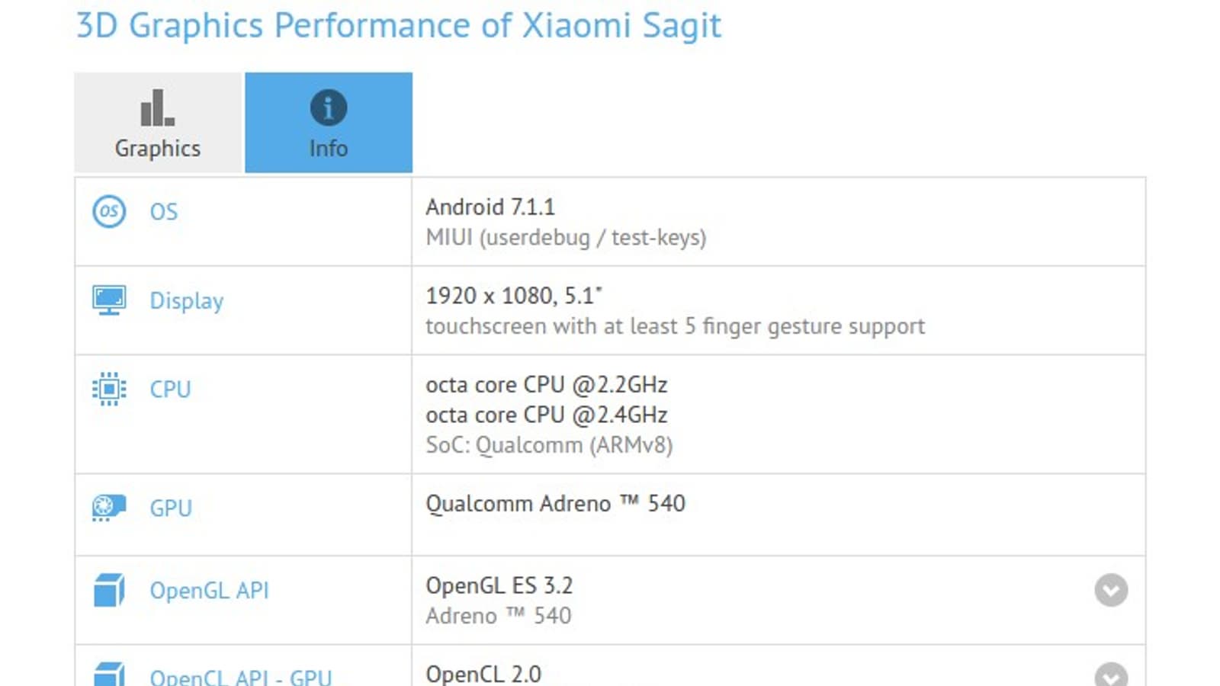Click the OpenGL API label
This screenshot has width=1220, height=686.
[209, 590]
